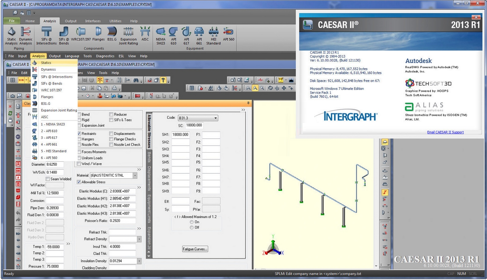
Task: Click the green refresh icon in left sidebar
Action: point(10,113)
